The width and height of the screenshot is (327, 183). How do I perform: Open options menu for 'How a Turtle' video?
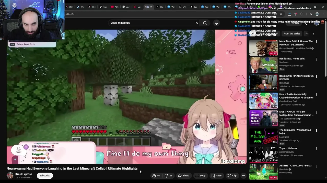316,95
